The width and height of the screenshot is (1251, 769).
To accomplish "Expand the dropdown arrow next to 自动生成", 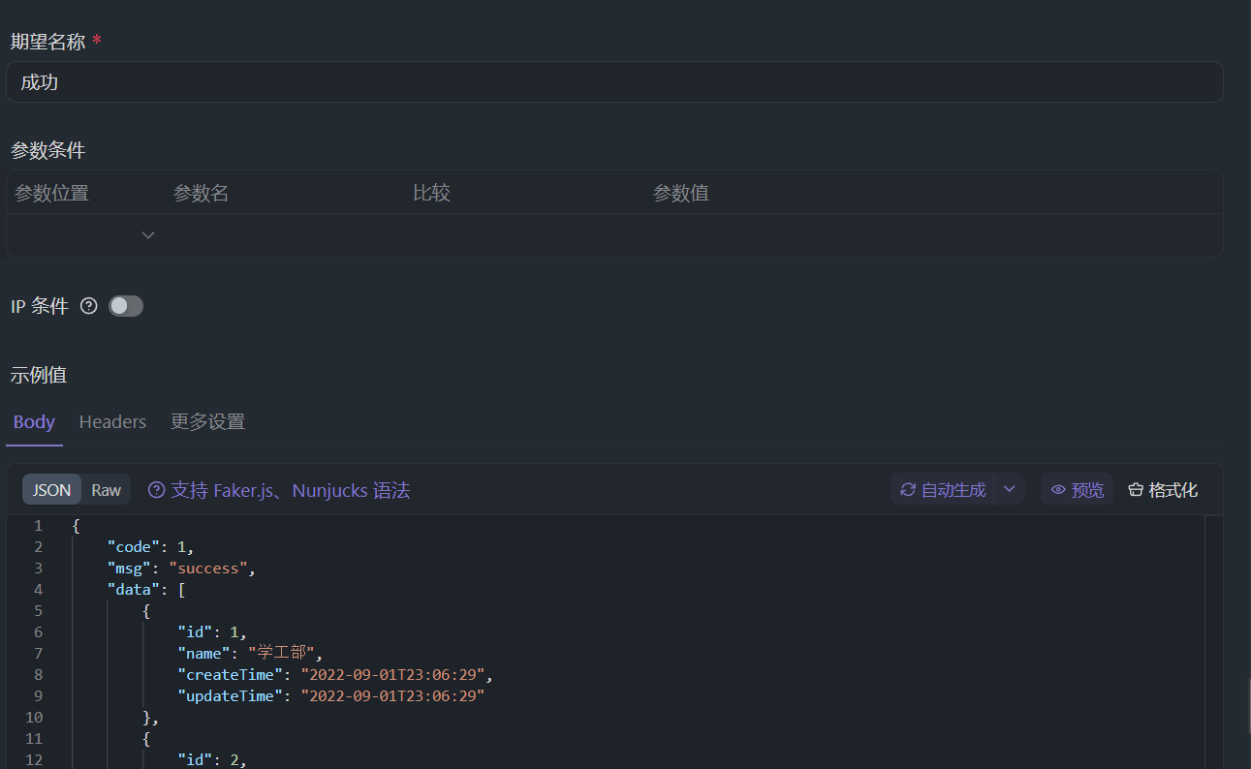I will 1010,490.
